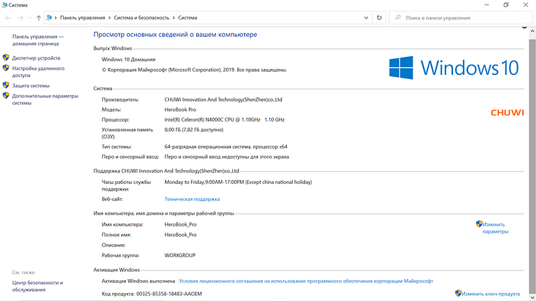Open recent locations dropdown arrow
The width and height of the screenshot is (536, 301).
(30, 18)
